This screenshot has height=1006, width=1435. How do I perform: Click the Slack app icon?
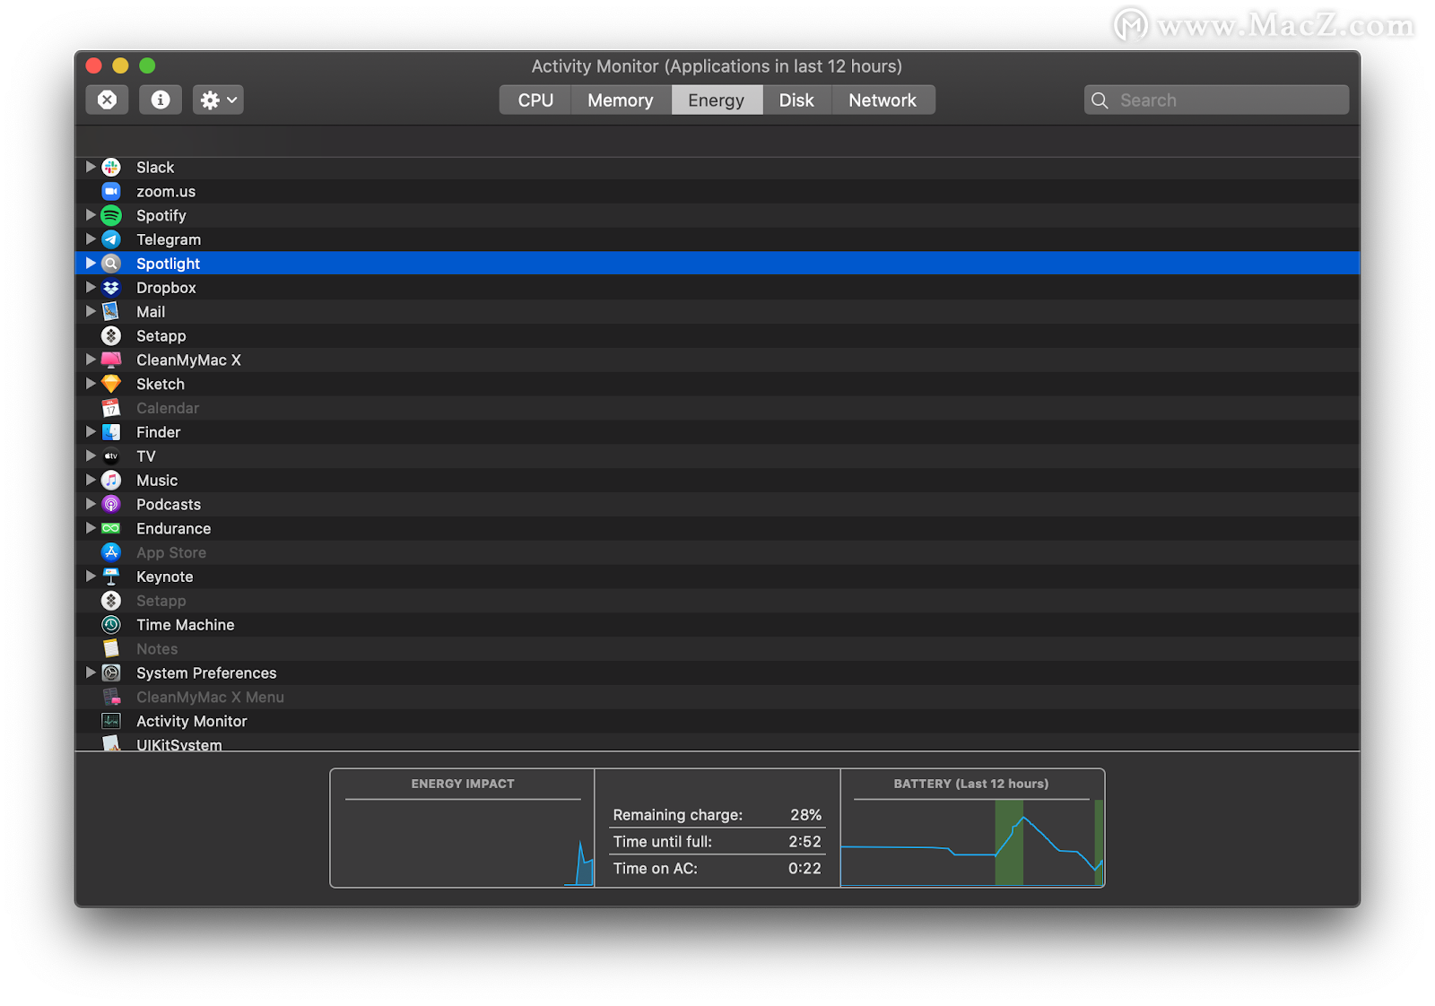111,168
